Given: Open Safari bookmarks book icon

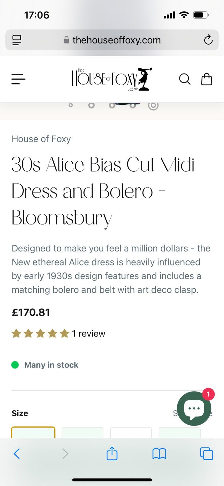Looking at the screenshot, I should (159, 454).
